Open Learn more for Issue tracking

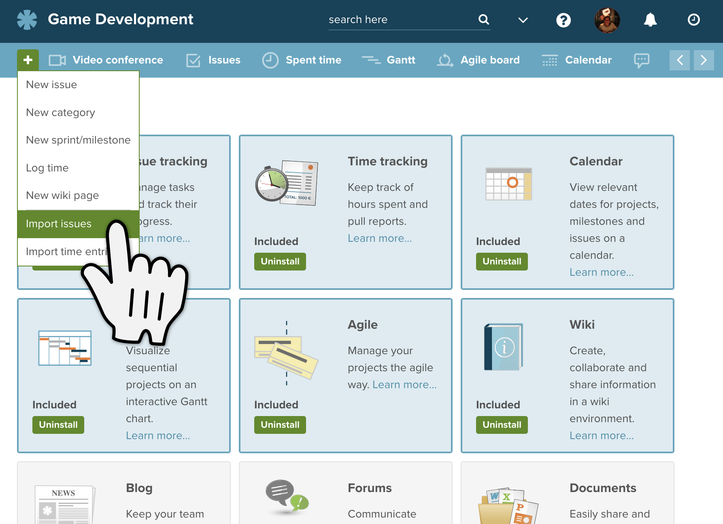tap(165, 239)
